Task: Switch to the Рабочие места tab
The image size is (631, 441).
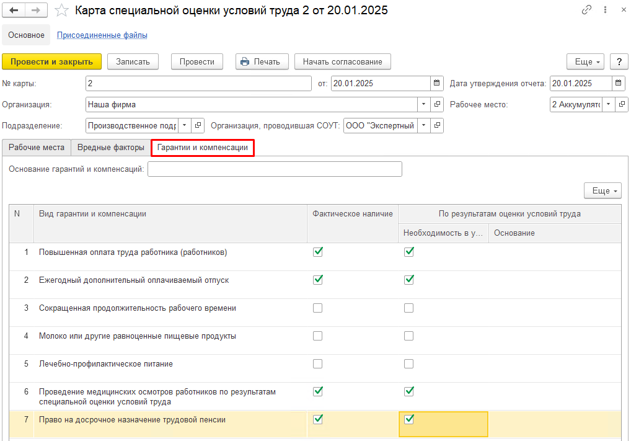Action: (37, 148)
